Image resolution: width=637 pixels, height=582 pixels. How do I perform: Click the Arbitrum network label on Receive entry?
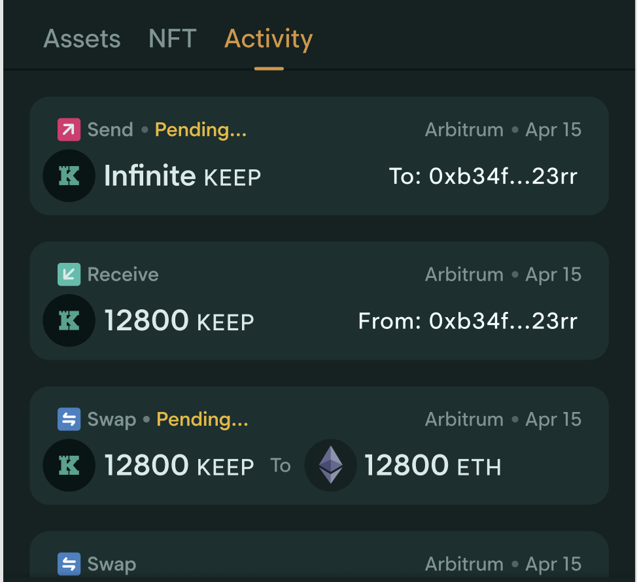point(464,275)
